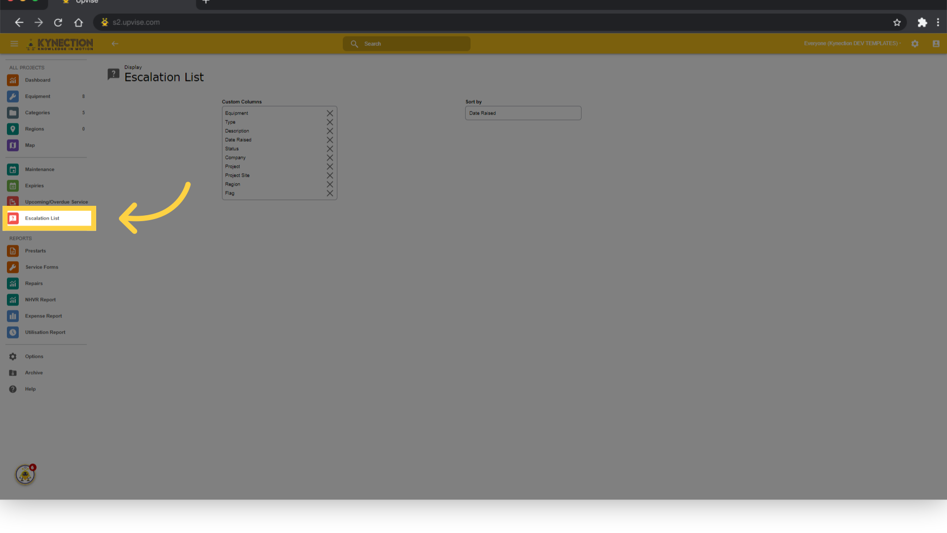Click the Search input field

406,44
